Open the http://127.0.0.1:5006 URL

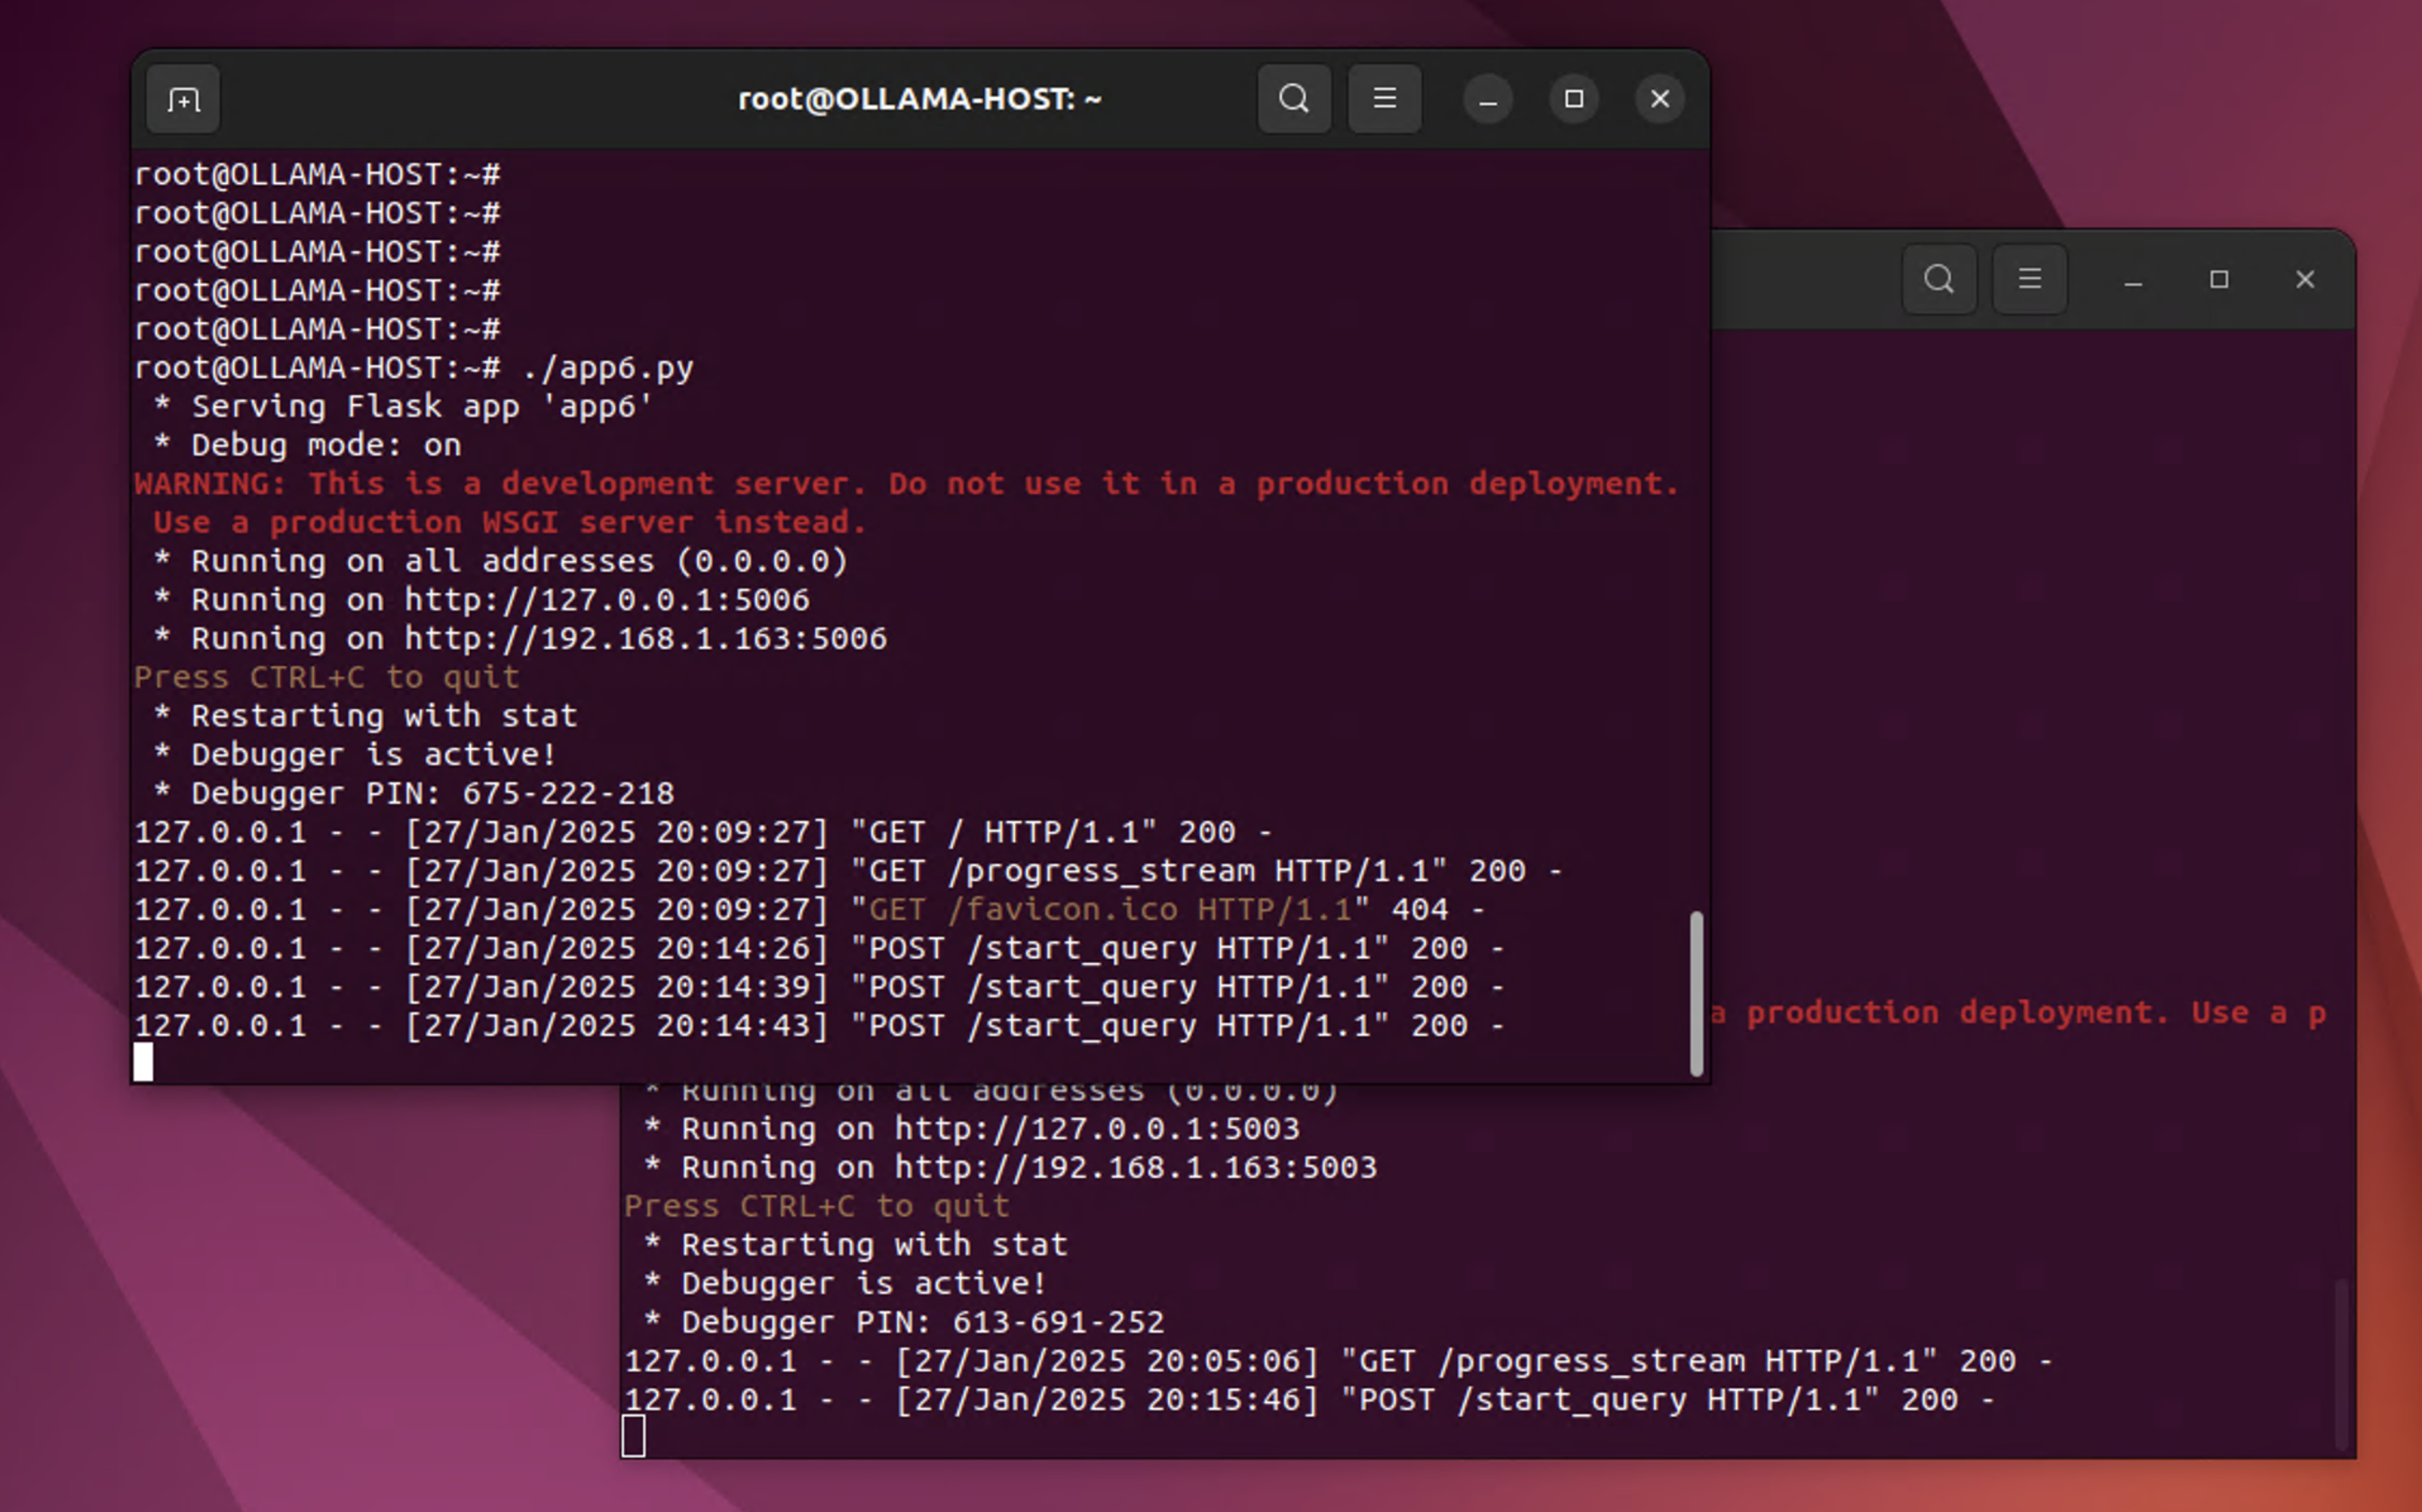[x=606, y=600]
